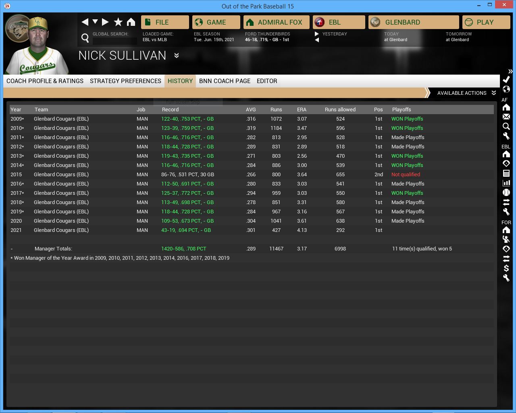
Task: Click the player figure icon under FOR
Action: 506,239
